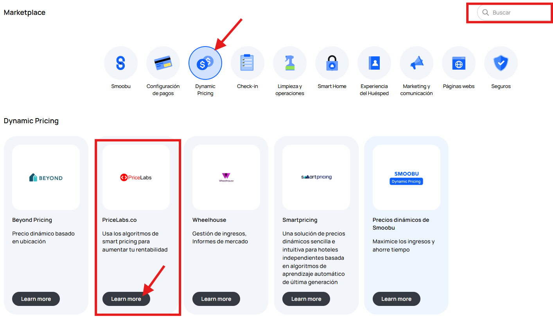Click the Seguros category label

click(x=501, y=86)
